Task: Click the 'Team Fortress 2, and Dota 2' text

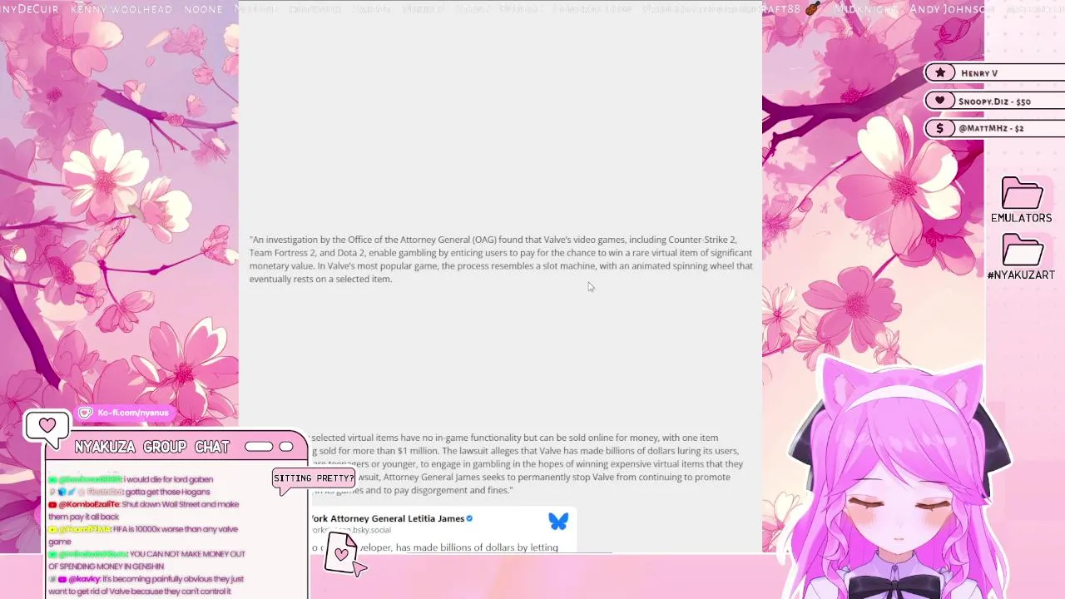Action: click(307, 253)
